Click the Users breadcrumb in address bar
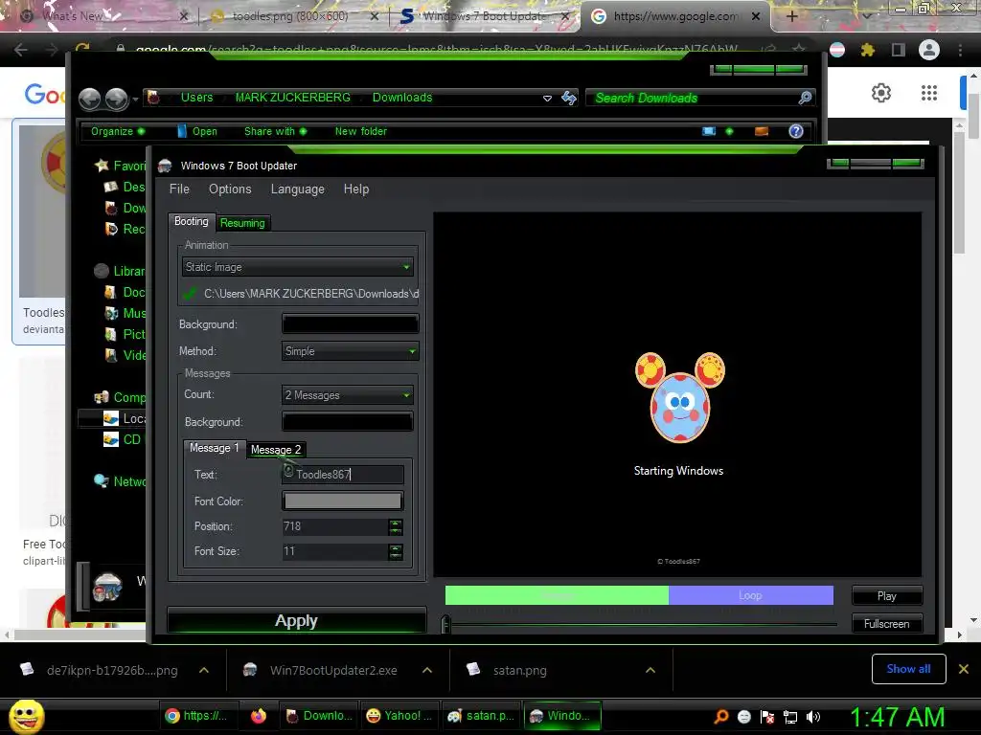 pos(197,98)
